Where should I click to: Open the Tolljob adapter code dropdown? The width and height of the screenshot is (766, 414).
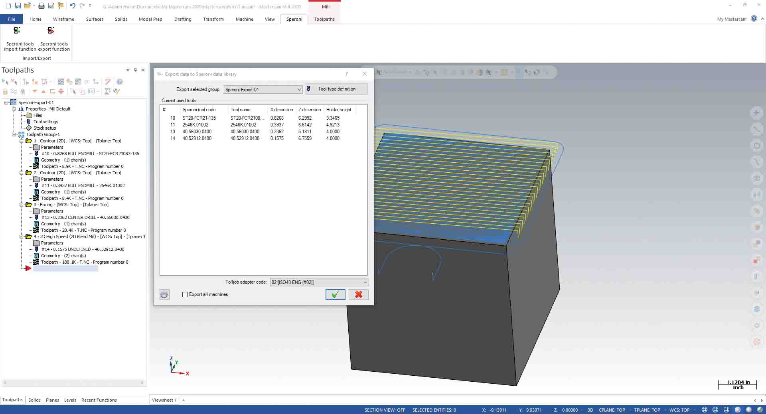[365, 282]
